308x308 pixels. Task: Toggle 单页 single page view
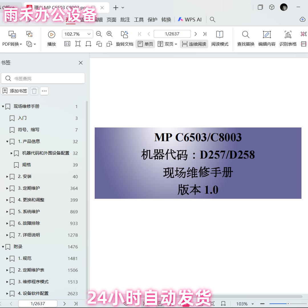tap(145, 44)
